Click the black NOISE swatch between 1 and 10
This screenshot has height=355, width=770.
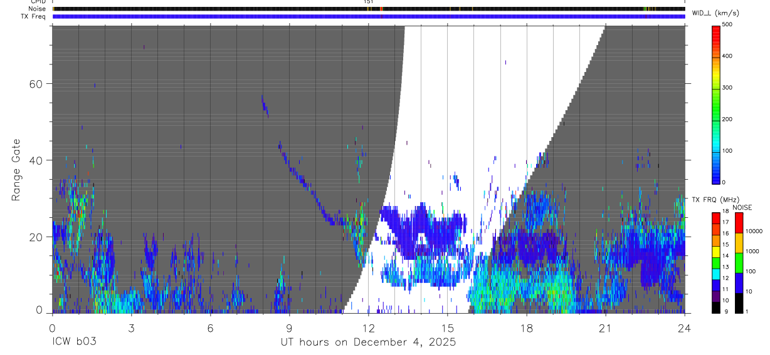[x=739, y=302]
